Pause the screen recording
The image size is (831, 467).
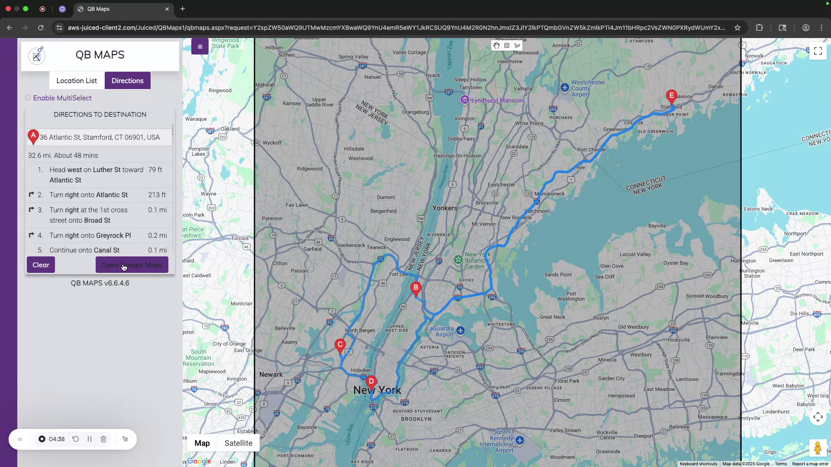pyautogui.click(x=90, y=439)
